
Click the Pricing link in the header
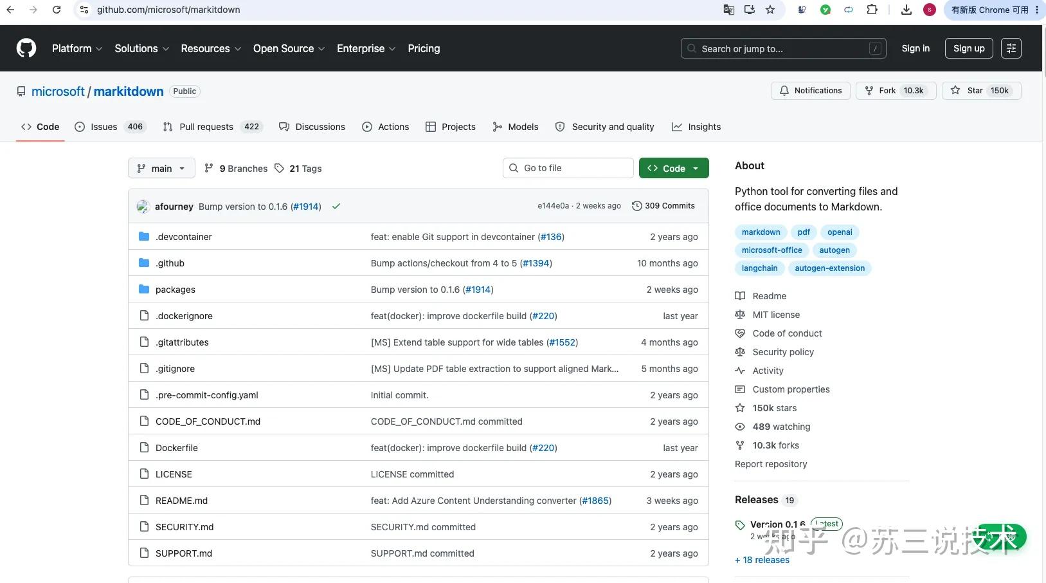(x=424, y=48)
